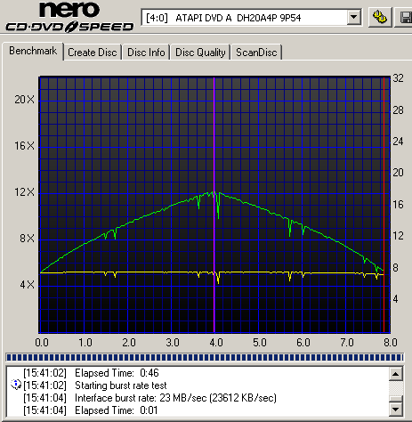Open the Disc Quality tab
This screenshot has width=412, height=422.
point(200,53)
